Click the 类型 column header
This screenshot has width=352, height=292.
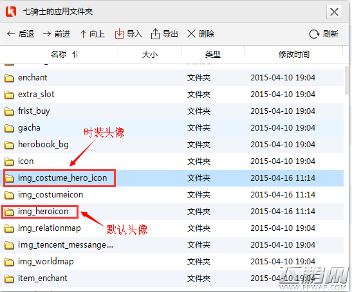(x=212, y=54)
